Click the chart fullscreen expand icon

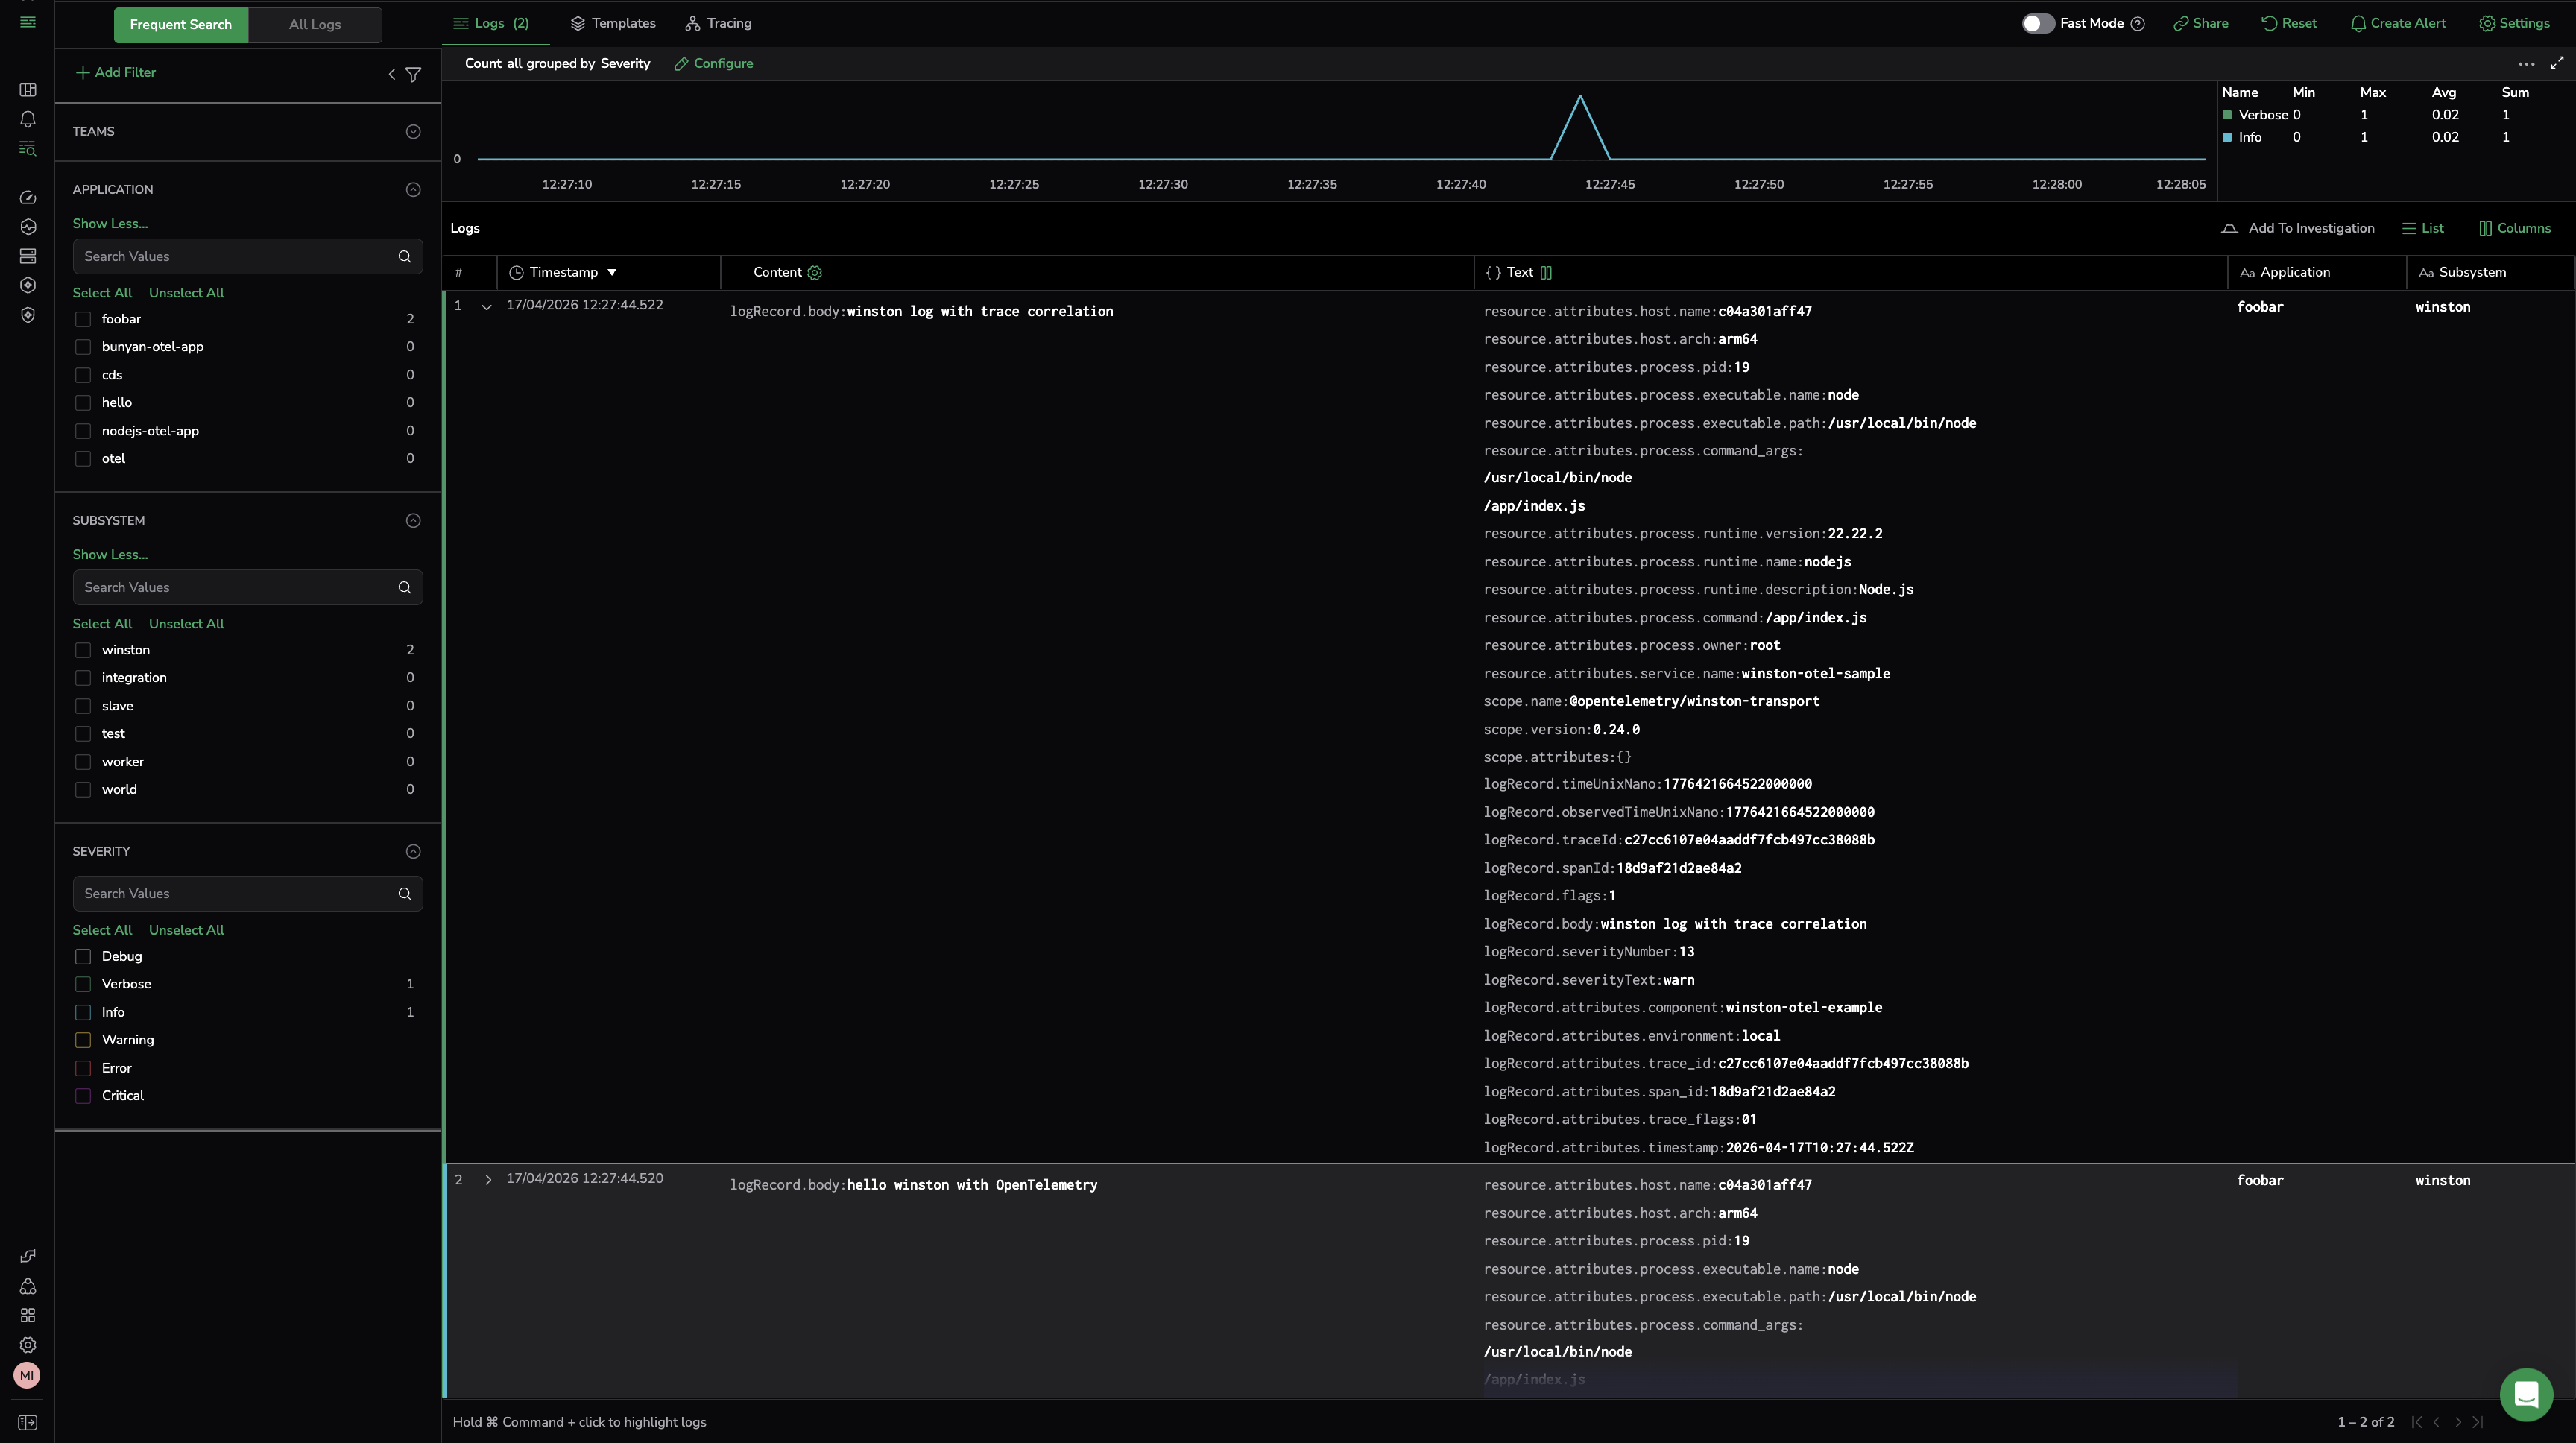click(x=2556, y=63)
